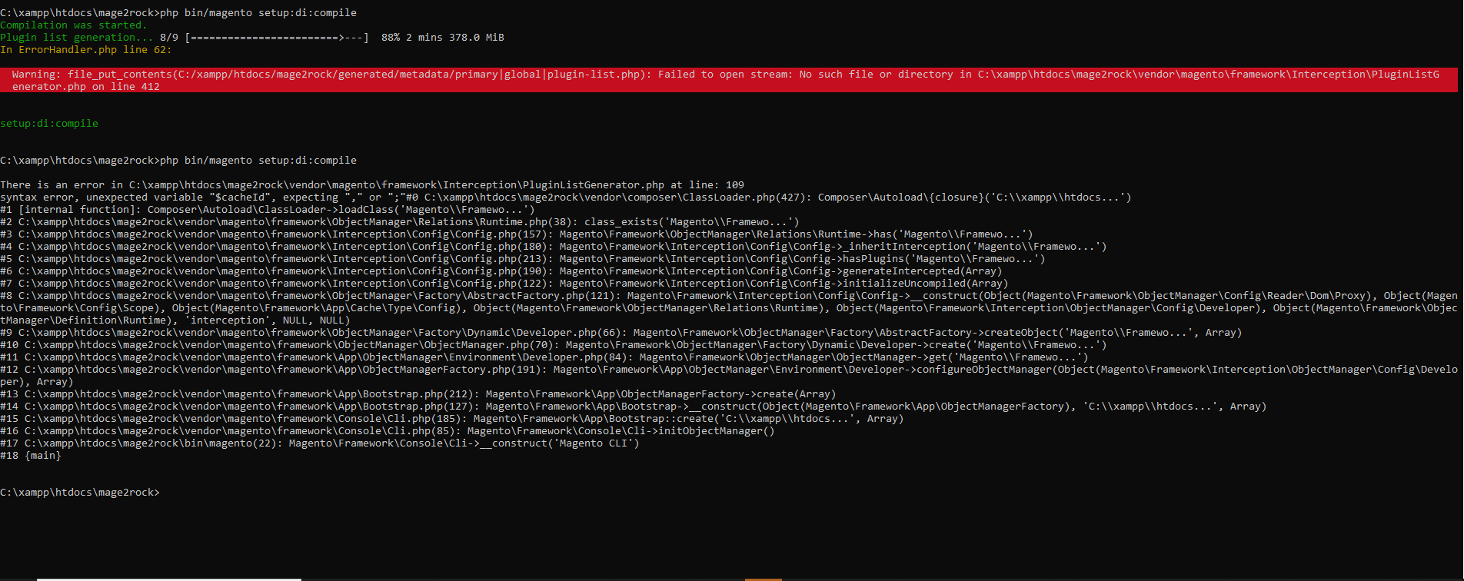Click stack trace line #5 Config.php(213)

click(x=523, y=258)
